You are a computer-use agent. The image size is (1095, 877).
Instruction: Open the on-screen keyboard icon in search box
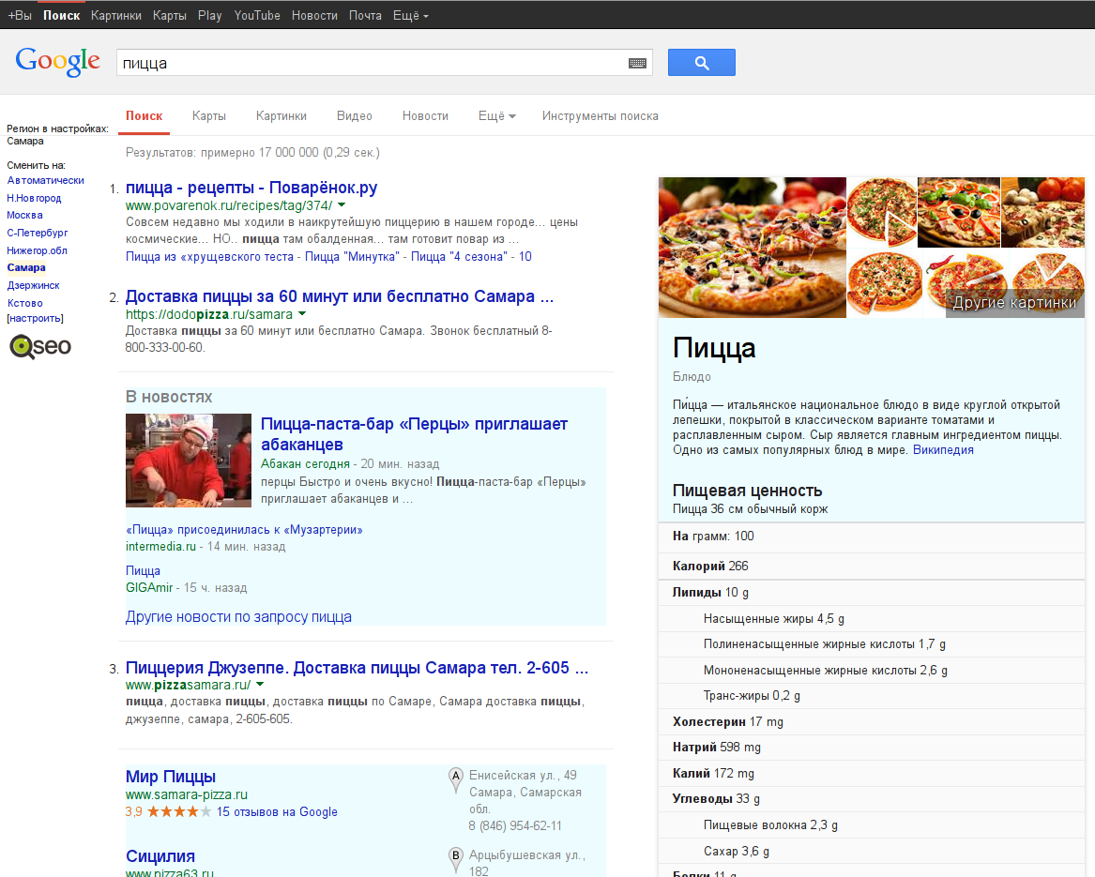637,63
